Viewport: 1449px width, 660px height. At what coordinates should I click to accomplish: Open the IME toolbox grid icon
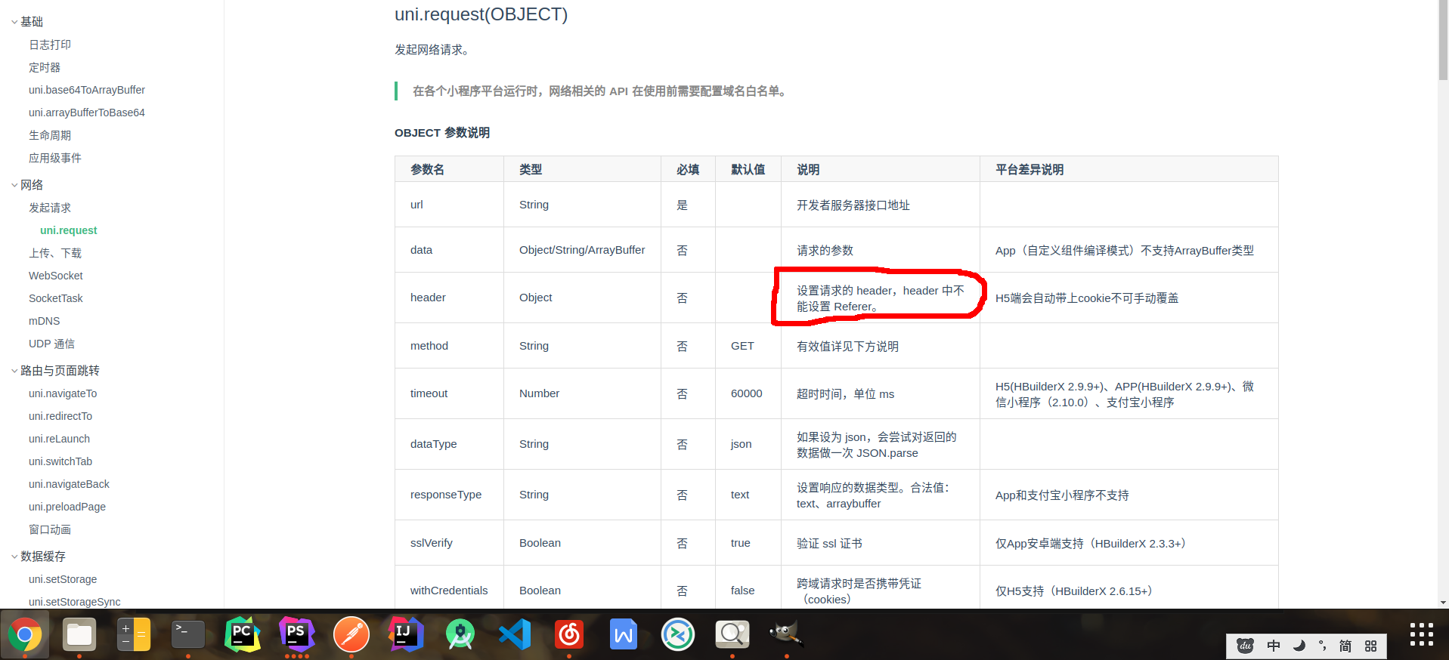1370,646
